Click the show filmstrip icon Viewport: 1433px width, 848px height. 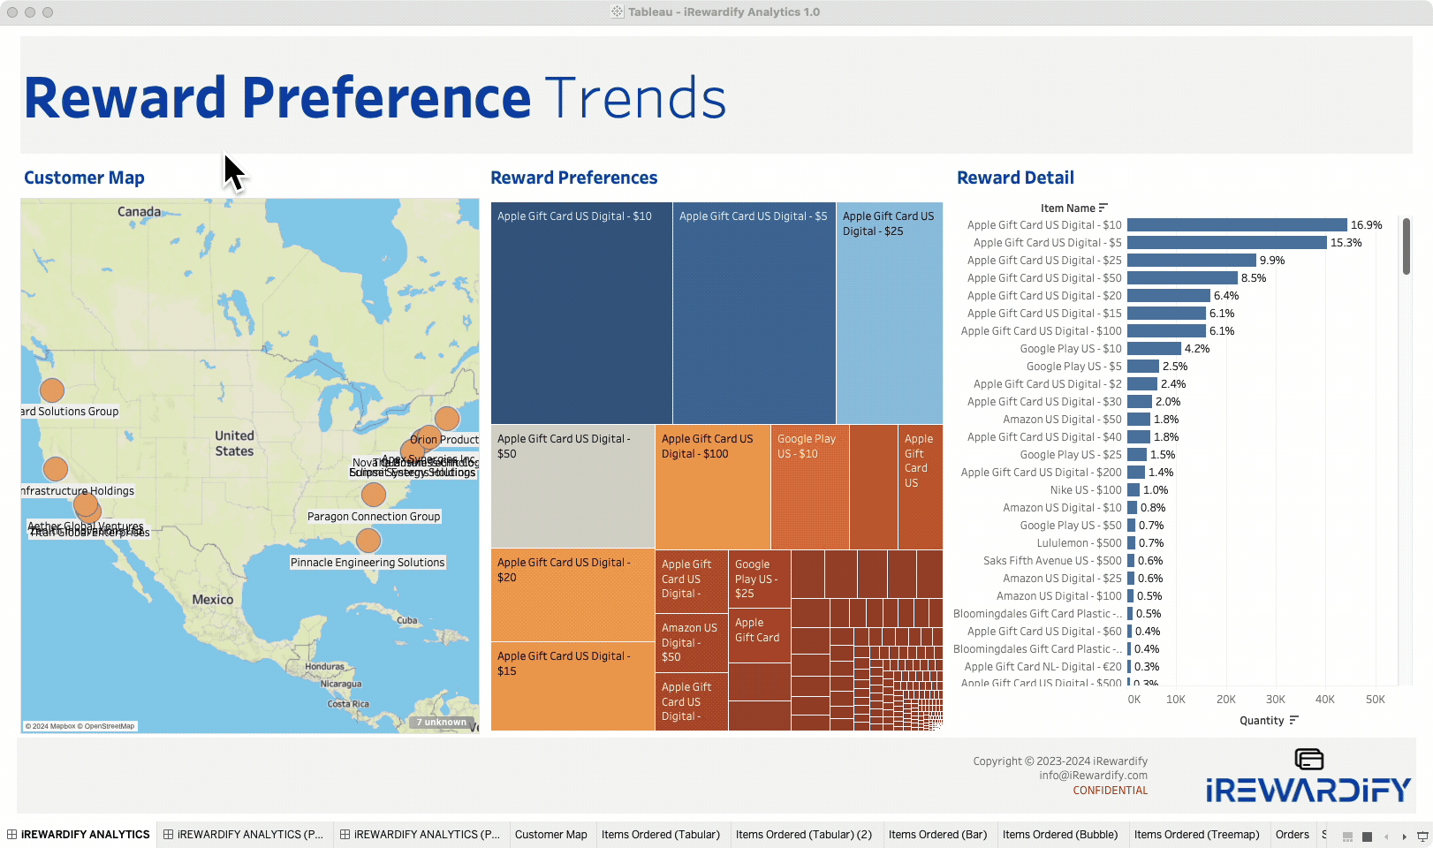pos(1347,836)
